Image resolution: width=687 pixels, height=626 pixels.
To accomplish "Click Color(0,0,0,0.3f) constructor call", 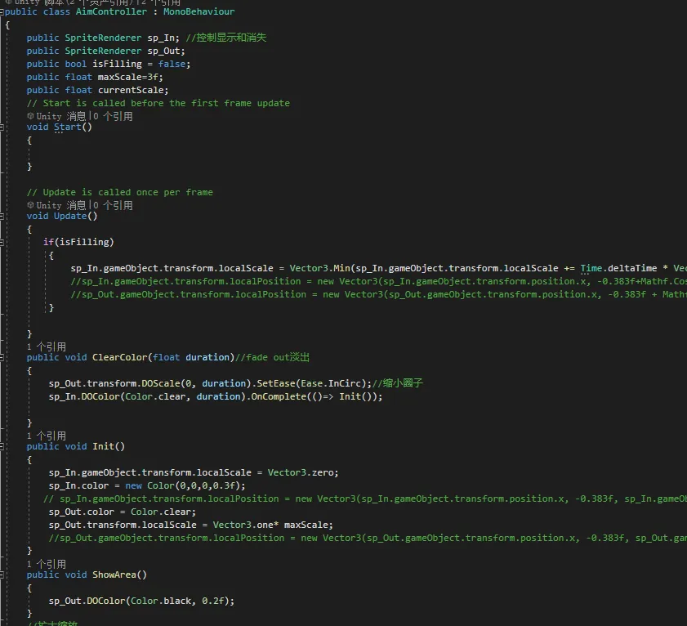I will point(194,486).
